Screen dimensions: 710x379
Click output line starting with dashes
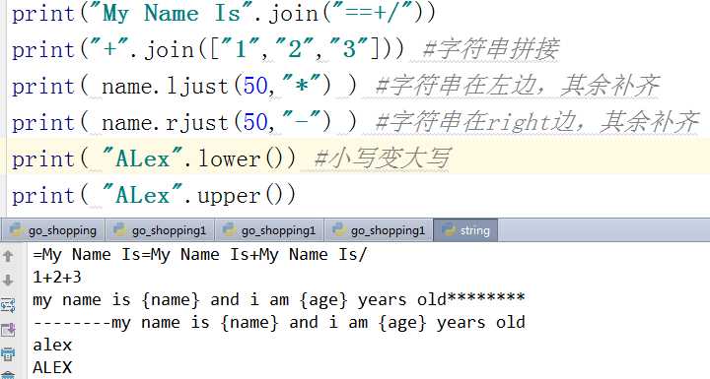(x=279, y=323)
